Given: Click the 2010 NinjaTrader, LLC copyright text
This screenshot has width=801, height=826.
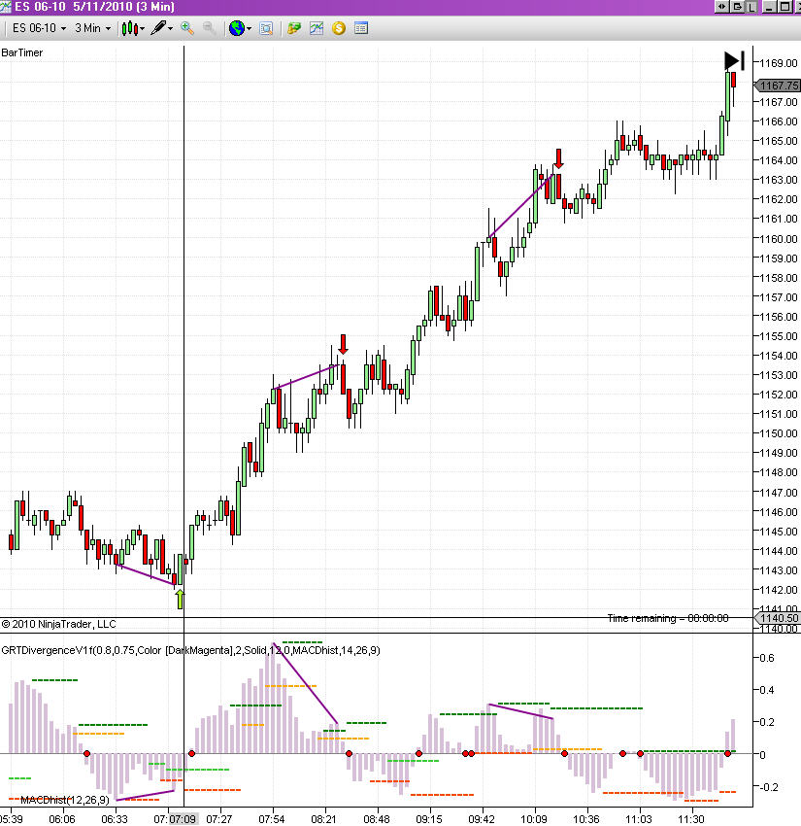Looking at the screenshot, I should pos(58,624).
